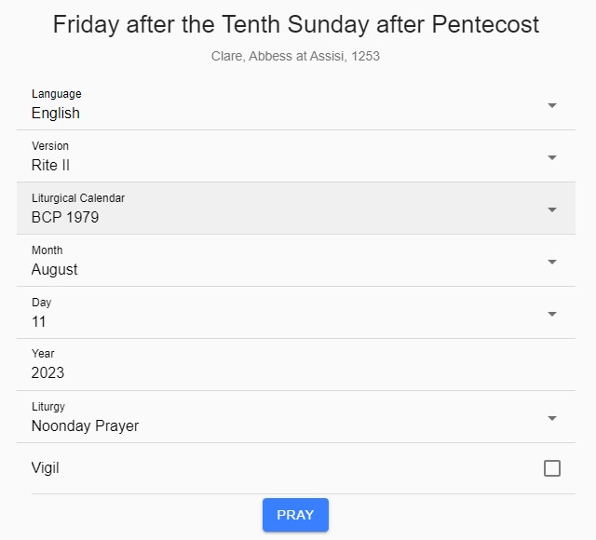Click the Friday after Pentecost heading
Image resolution: width=596 pixels, height=540 pixels.
tap(296, 24)
